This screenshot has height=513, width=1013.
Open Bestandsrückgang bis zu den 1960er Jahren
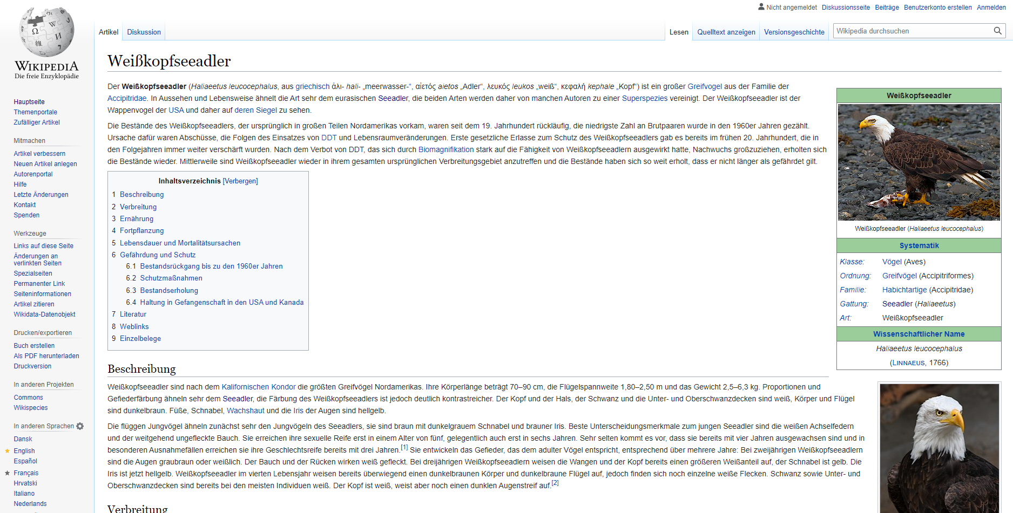pos(211,266)
